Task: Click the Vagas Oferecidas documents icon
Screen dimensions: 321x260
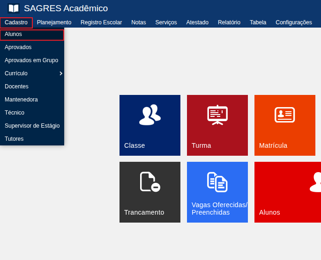Action: (x=217, y=182)
